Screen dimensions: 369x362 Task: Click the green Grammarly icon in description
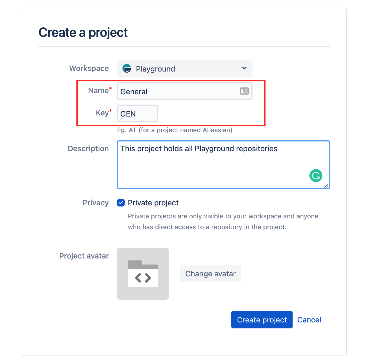316,176
